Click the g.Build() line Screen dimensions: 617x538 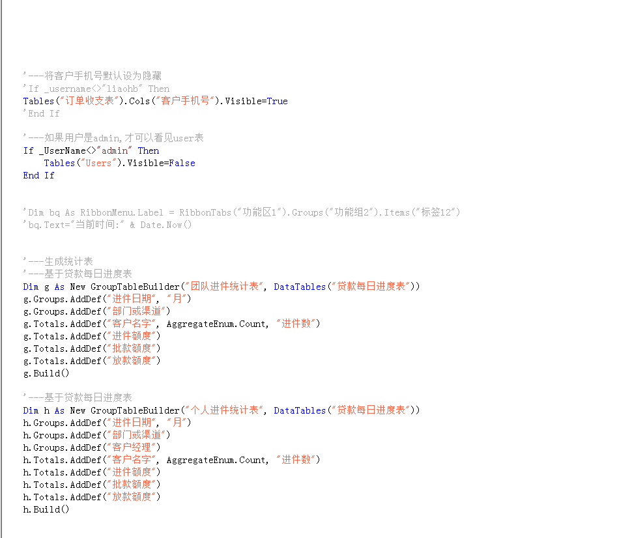coord(46,373)
